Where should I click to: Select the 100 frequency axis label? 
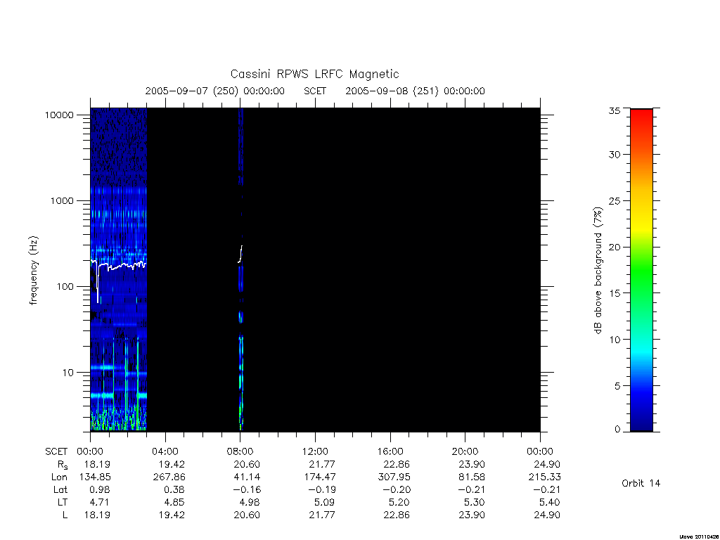(x=65, y=287)
